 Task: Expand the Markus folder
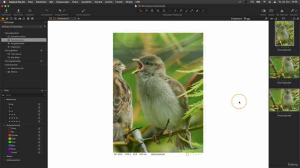coord(6,72)
